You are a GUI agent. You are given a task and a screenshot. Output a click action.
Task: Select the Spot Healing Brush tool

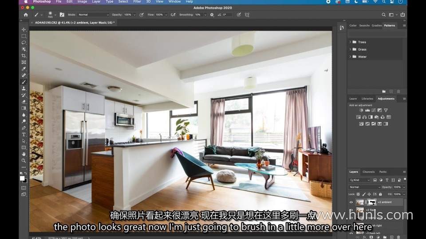pos(24,75)
